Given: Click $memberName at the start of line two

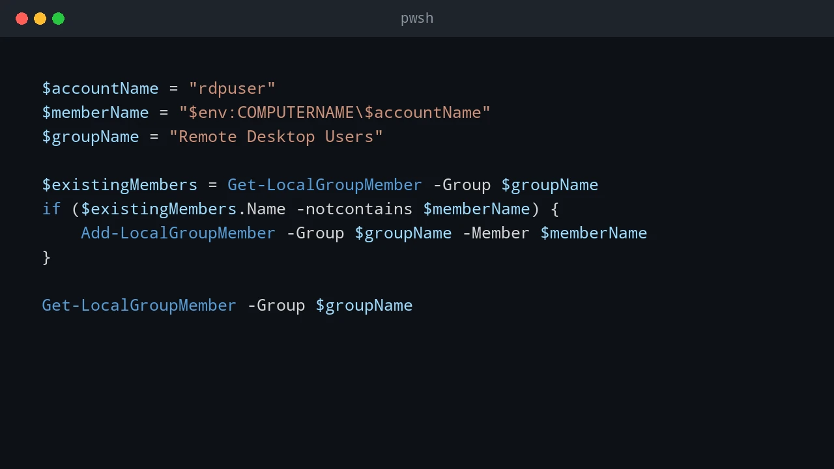Looking at the screenshot, I should pyautogui.click(x=95, y=112).
